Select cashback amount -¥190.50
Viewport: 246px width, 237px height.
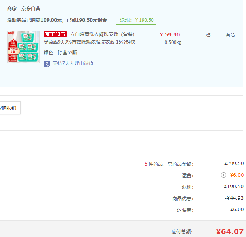coord(233,186)
